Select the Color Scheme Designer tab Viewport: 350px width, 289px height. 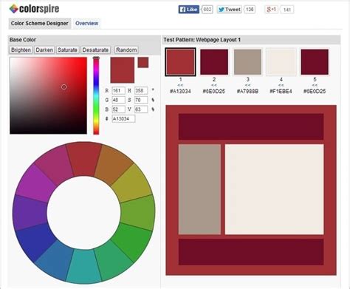pyautogui.click(x=40, y=24)
